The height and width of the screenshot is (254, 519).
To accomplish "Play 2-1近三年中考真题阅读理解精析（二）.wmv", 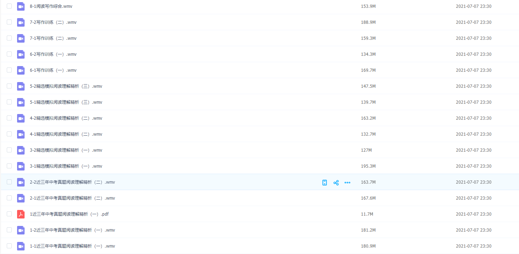I will (72, 198).
